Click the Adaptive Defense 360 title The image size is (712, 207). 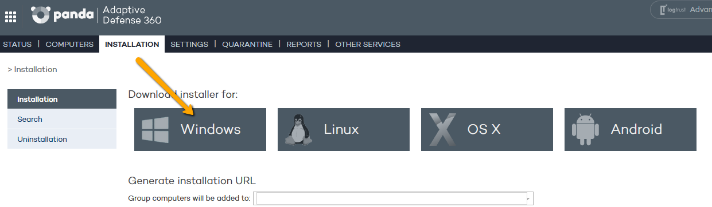click(132, 15)
